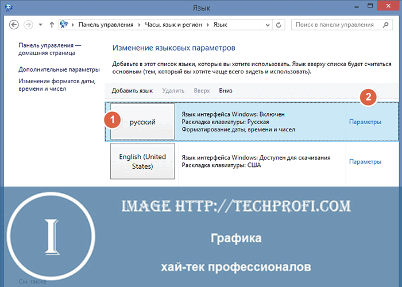The image size is (402, 287).
Task: Go back with the back arrow button
Action: tap(14, 25)
